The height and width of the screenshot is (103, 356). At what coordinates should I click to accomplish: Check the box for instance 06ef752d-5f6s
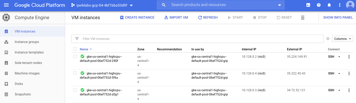pyautogui.click(x=75, y=73)
